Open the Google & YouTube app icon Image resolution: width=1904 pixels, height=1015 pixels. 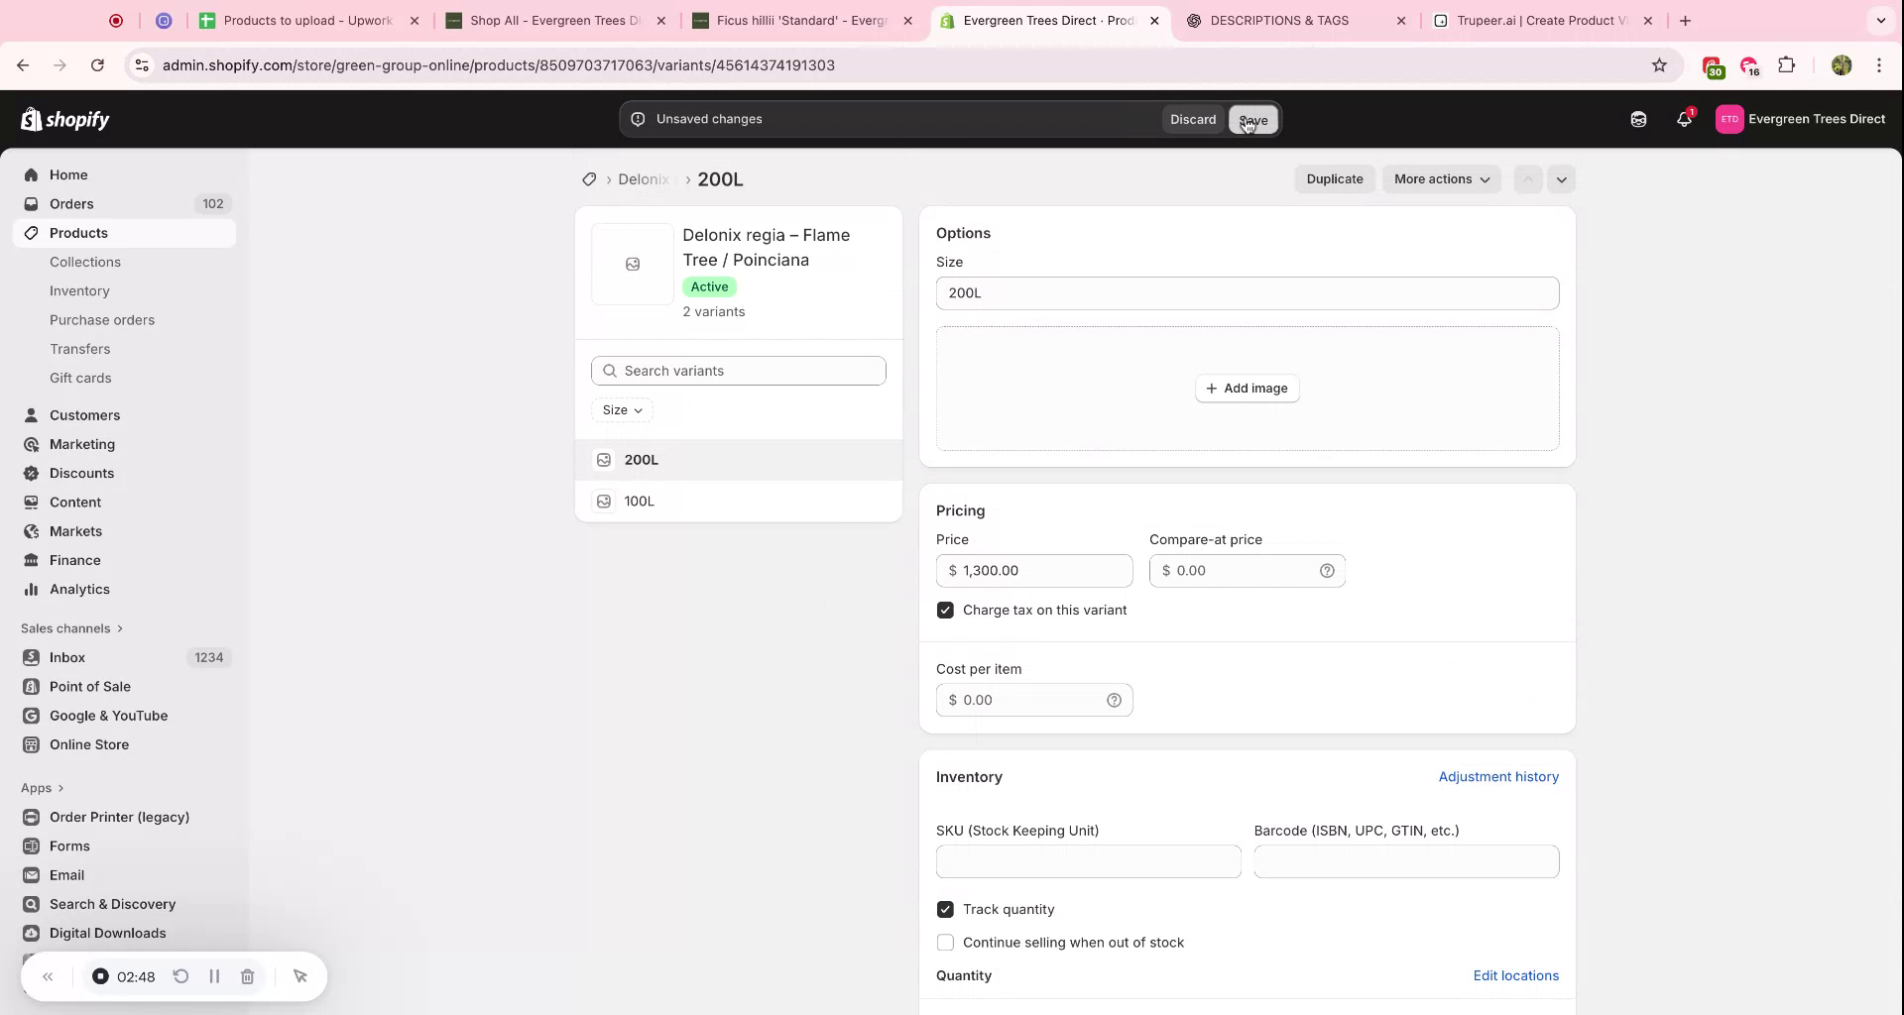coord(31,716)
